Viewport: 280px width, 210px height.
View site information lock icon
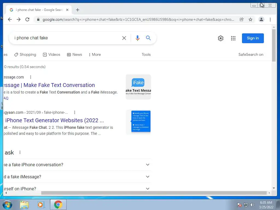coord(38,19)
